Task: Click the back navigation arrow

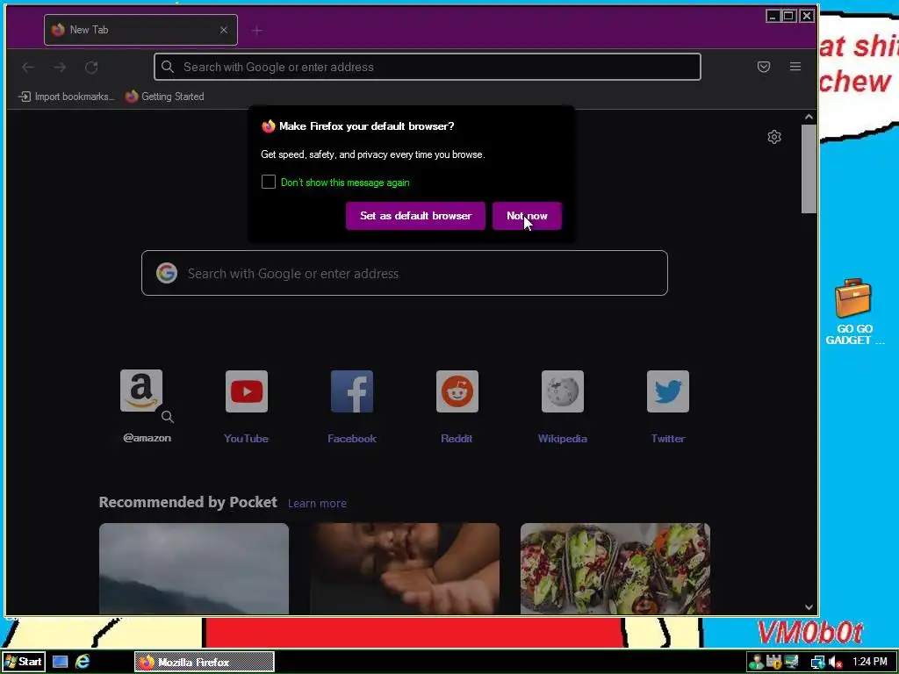Action: click(28, 67)
